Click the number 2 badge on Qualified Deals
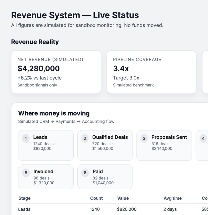This screenshot has height=215, width=208. (x=85, y=138)
